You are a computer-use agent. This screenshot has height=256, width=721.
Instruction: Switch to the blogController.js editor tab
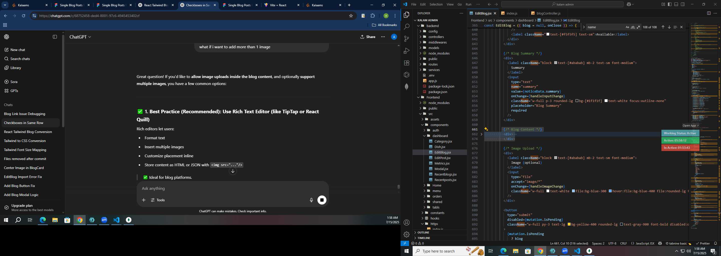(548, 13)
